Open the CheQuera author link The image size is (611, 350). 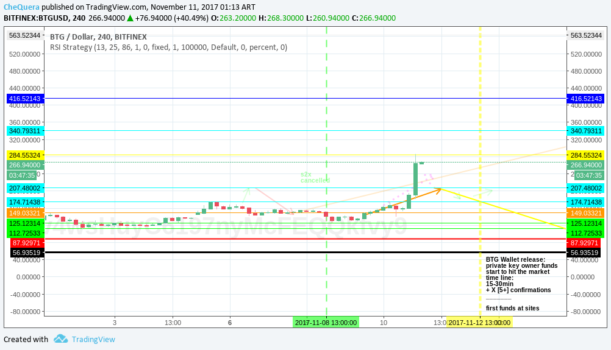tap(21, 7)
